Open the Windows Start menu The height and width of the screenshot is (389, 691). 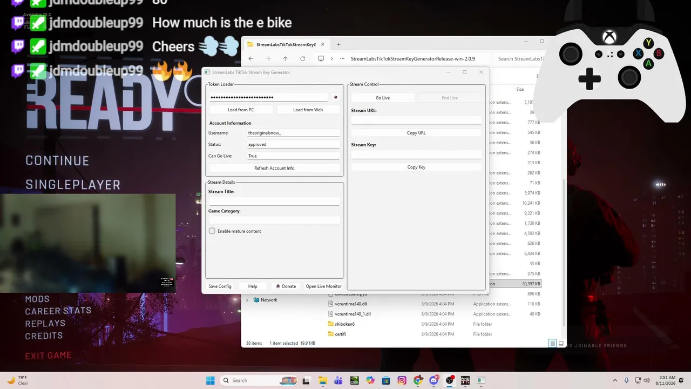210,380
